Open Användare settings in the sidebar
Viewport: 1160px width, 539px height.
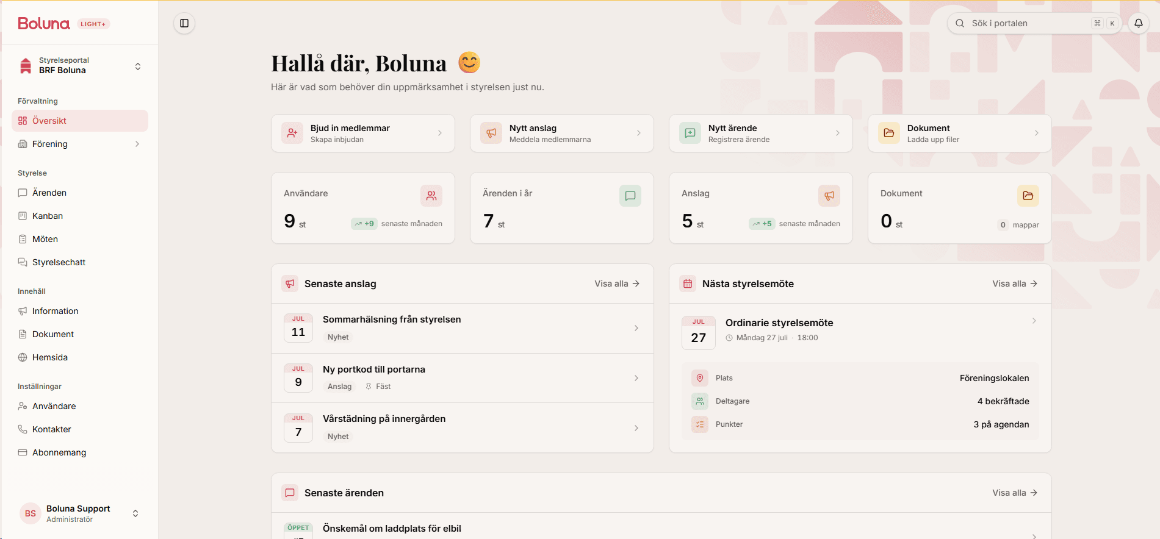coord(80,406)
